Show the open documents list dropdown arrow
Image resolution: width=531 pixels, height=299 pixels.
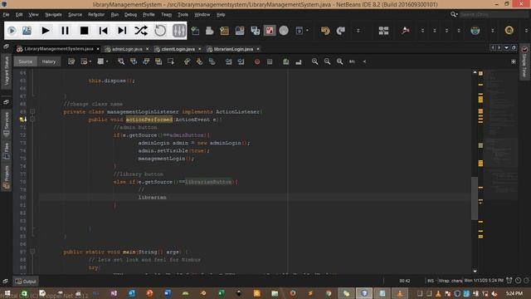coord(507,48)
